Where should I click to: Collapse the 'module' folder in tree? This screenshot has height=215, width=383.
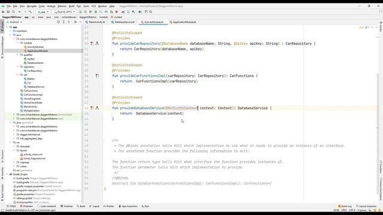(17, 43)
